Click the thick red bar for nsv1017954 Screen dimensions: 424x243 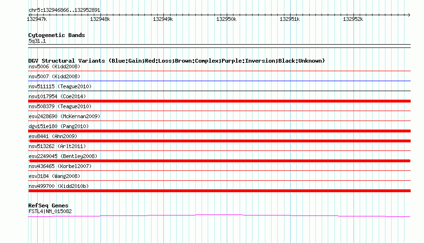coord(219,101)
